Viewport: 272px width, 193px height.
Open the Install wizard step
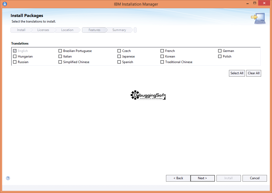(21, 30)
